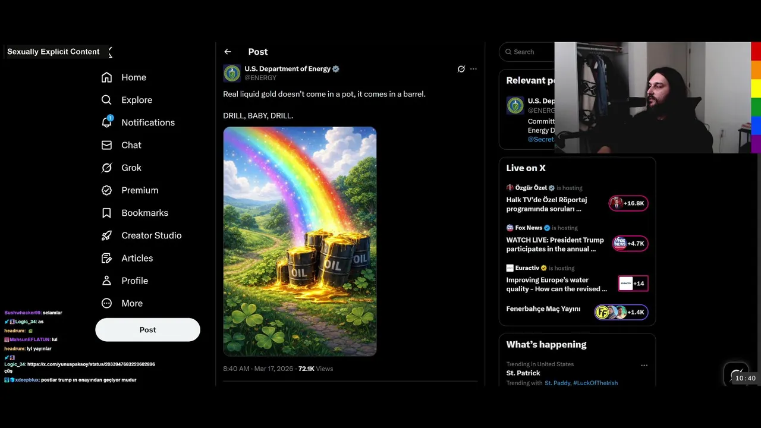This screenshot has height=428, width=761.
Task: Open the #LuckOfTheIrish hashtag link
Action: (595, 383)
